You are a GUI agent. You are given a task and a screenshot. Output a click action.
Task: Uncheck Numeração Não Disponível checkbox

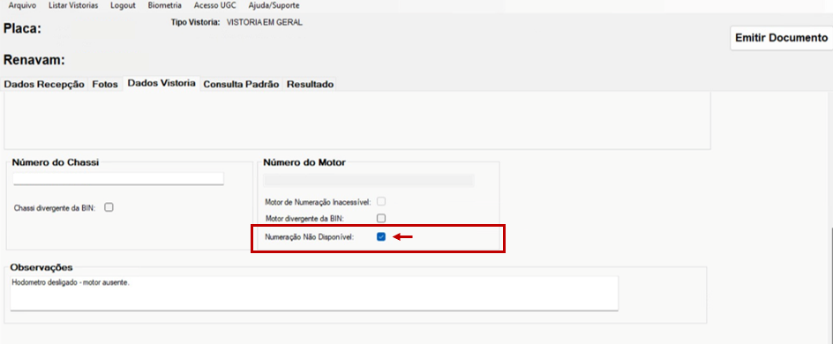pos(381,236)
